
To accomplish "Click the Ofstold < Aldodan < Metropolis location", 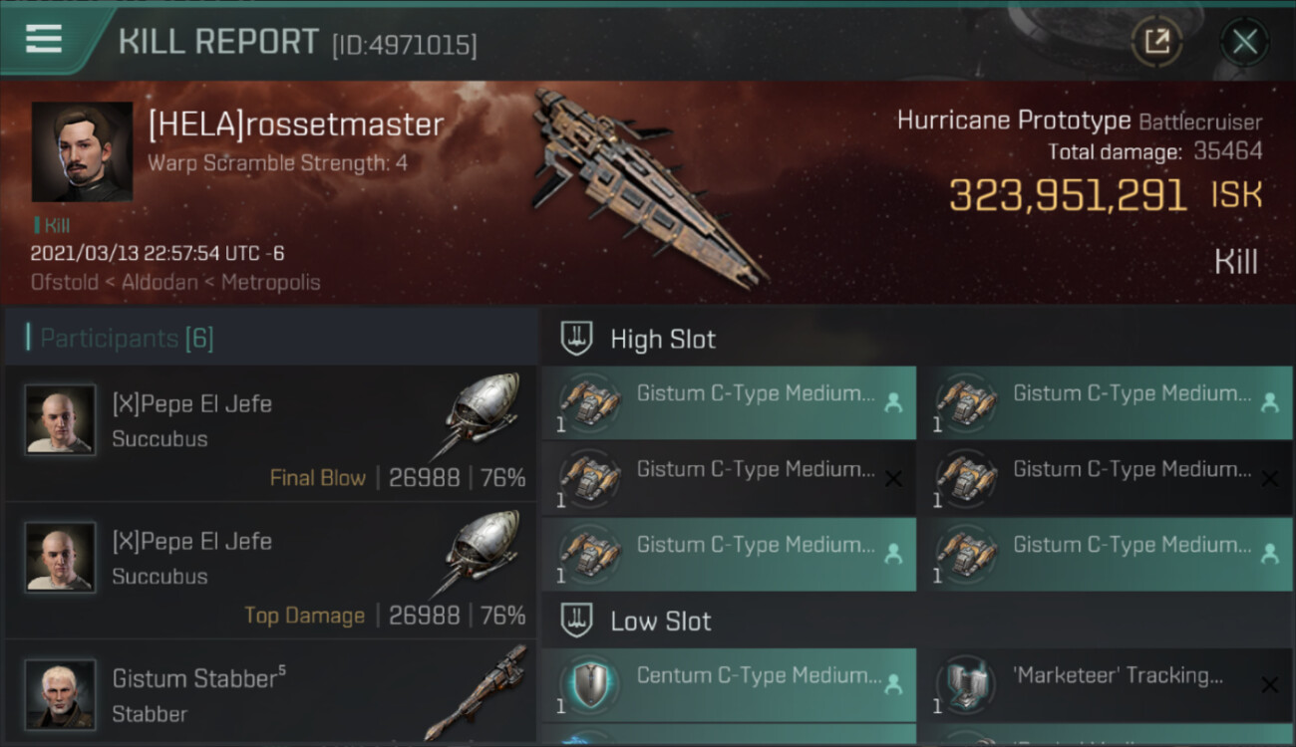I will coord(175,282).
